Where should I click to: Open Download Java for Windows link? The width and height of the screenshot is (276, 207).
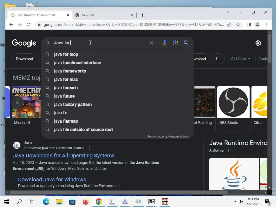tap(52, 180)
